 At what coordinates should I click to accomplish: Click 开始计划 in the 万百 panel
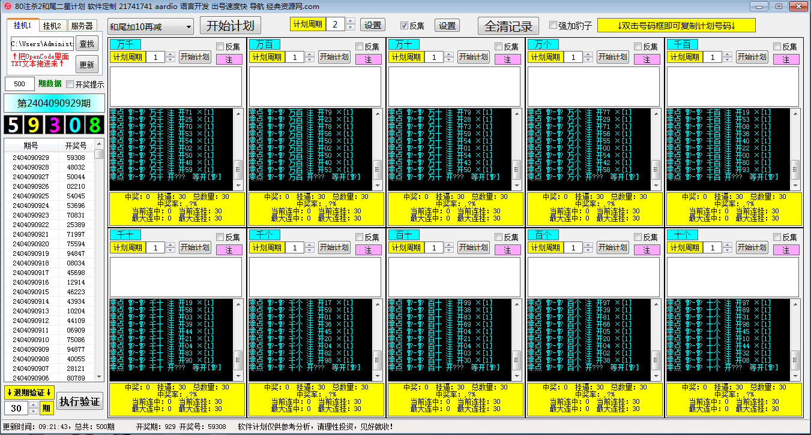point(334,57)
